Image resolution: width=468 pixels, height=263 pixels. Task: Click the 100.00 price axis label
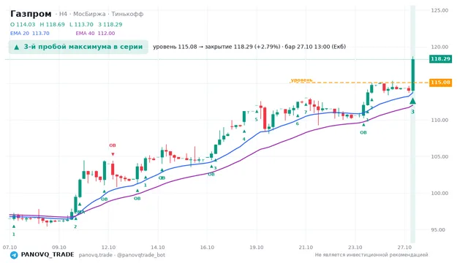click(x=439, y=193)
